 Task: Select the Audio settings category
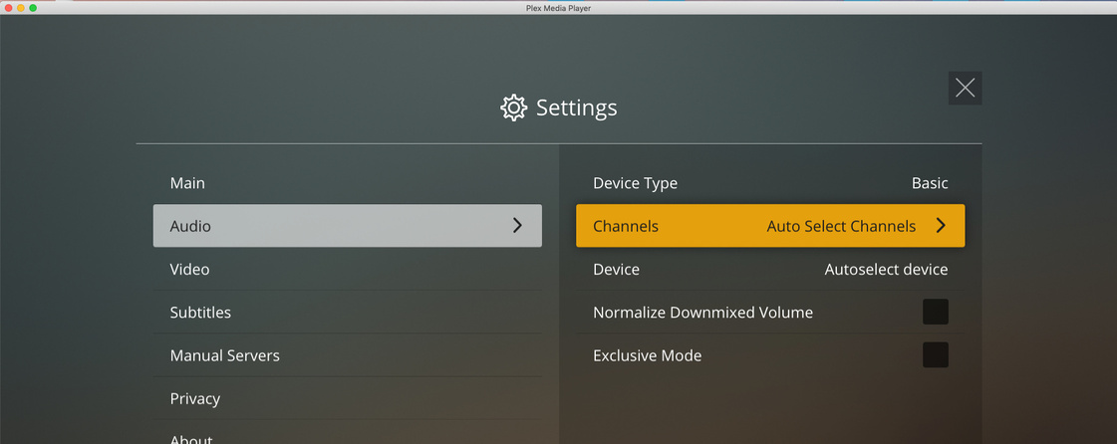(348, 226)
